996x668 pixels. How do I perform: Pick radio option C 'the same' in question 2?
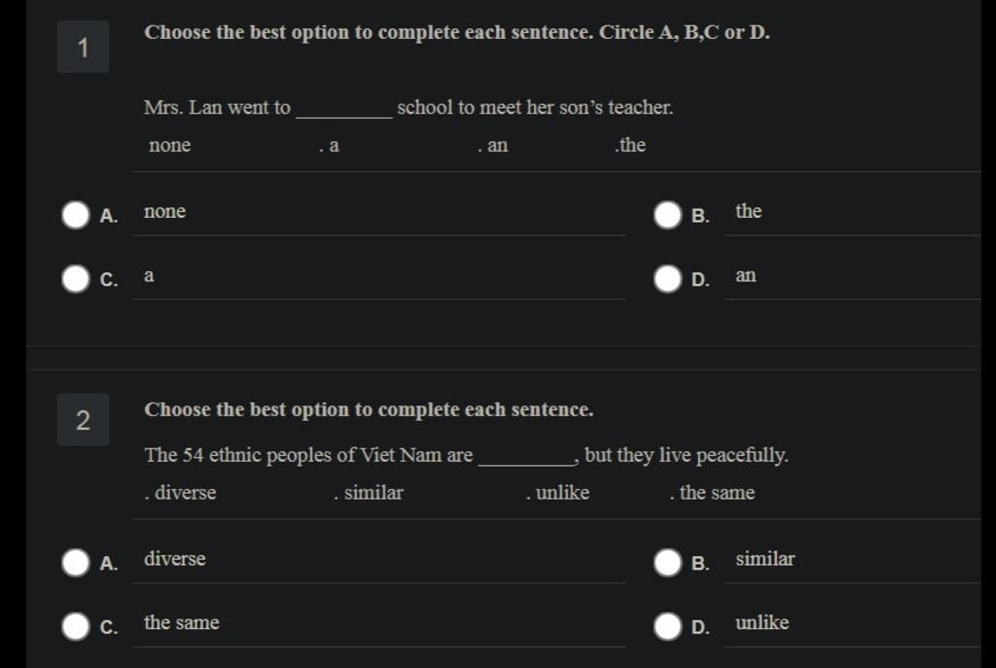click(76, 626)
